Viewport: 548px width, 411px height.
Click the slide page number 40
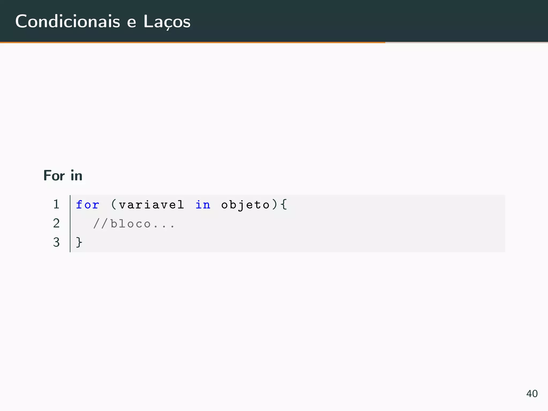[532, 394]
